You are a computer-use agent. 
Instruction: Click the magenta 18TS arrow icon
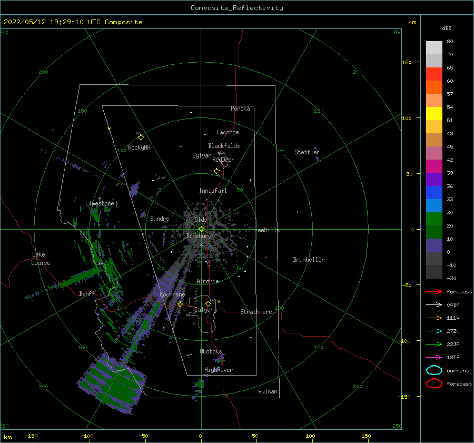pos(434,358)
